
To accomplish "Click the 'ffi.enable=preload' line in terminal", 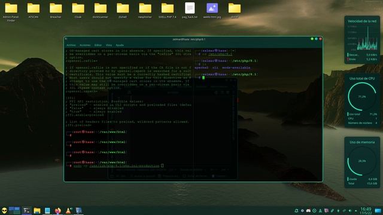I will [x=84, y=115].
